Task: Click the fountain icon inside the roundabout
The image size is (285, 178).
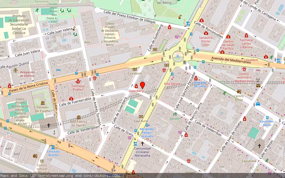Action: tap(178, 56)
